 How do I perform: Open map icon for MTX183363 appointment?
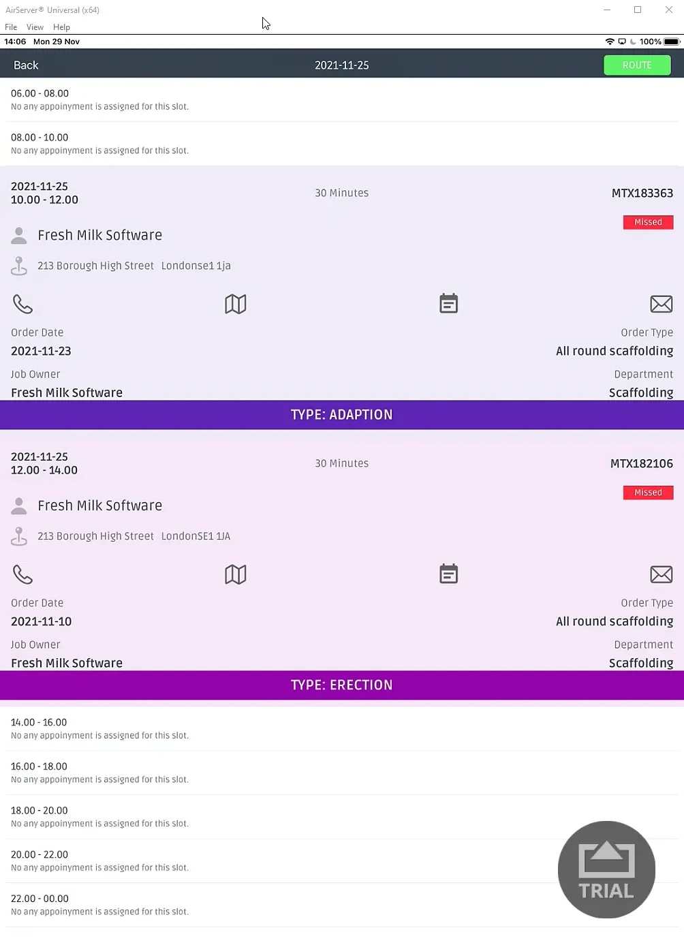click(x=236, y=304)
